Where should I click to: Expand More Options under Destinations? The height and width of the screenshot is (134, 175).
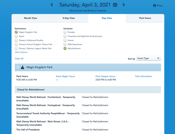(21, 52)
